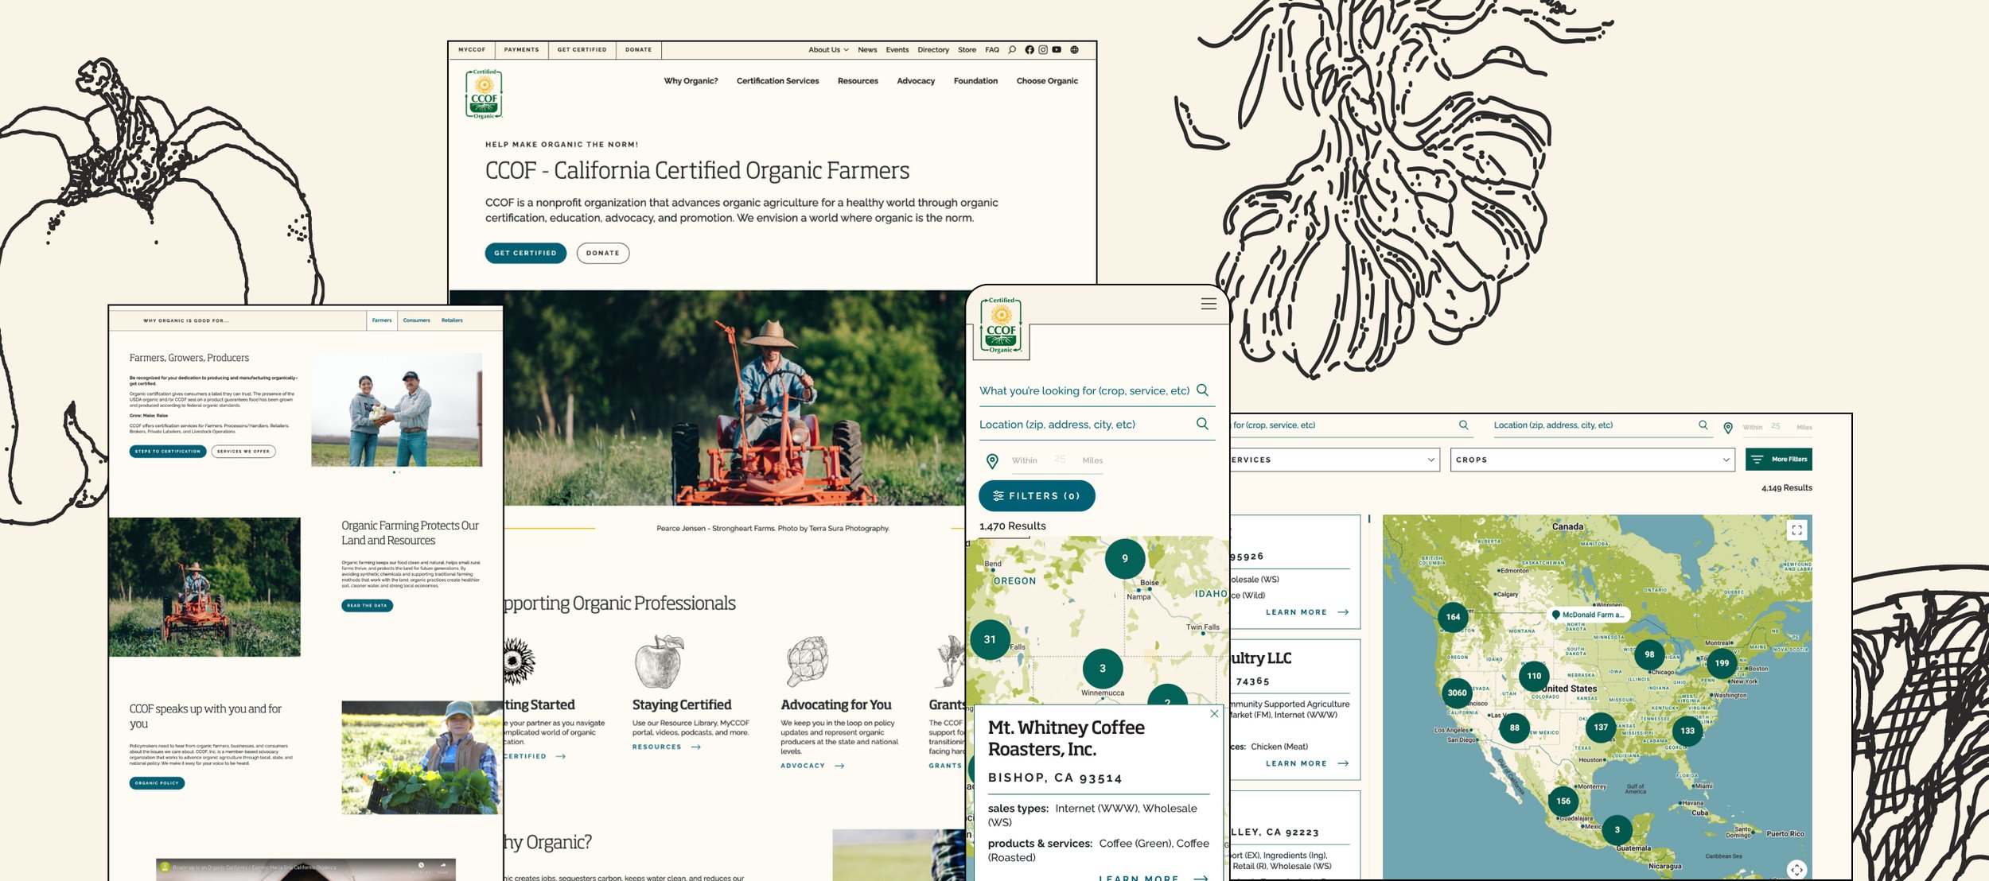Select the Retailers tab
1989x881 pixels.
pyautogui.click(x=452, y=320)
